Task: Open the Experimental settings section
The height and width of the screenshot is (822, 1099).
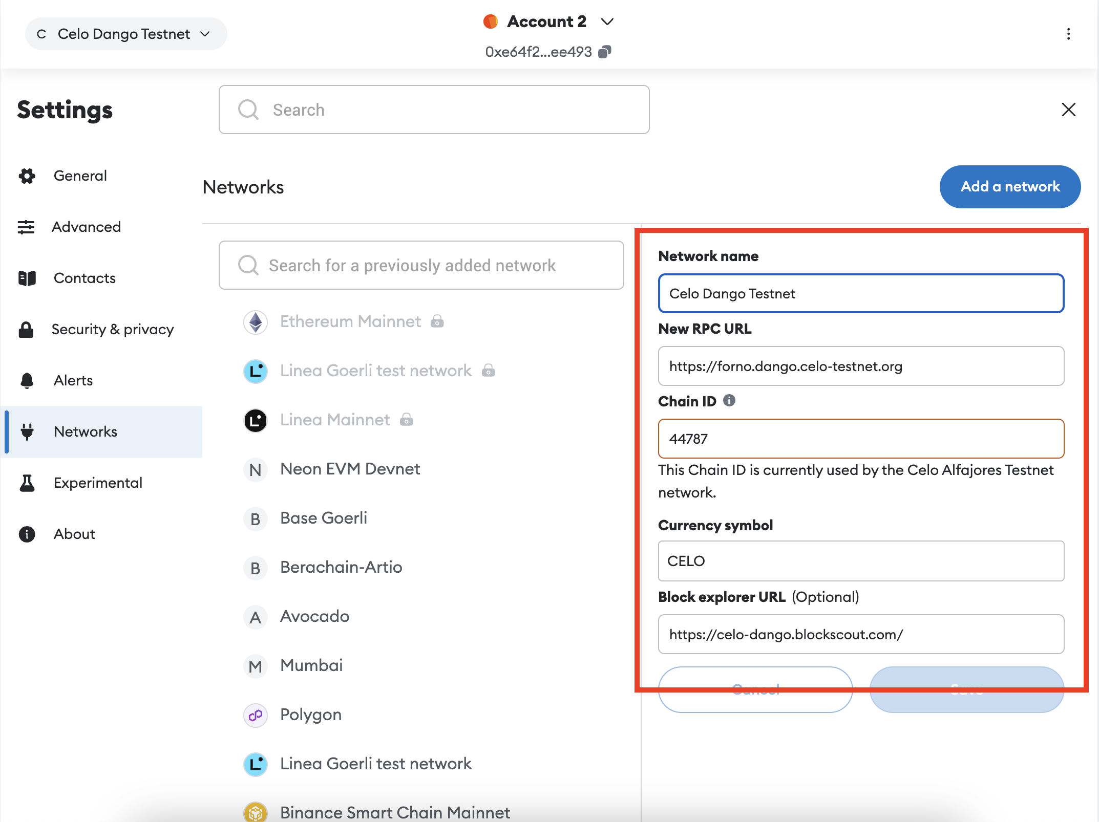Action: (x=98, y=483)
